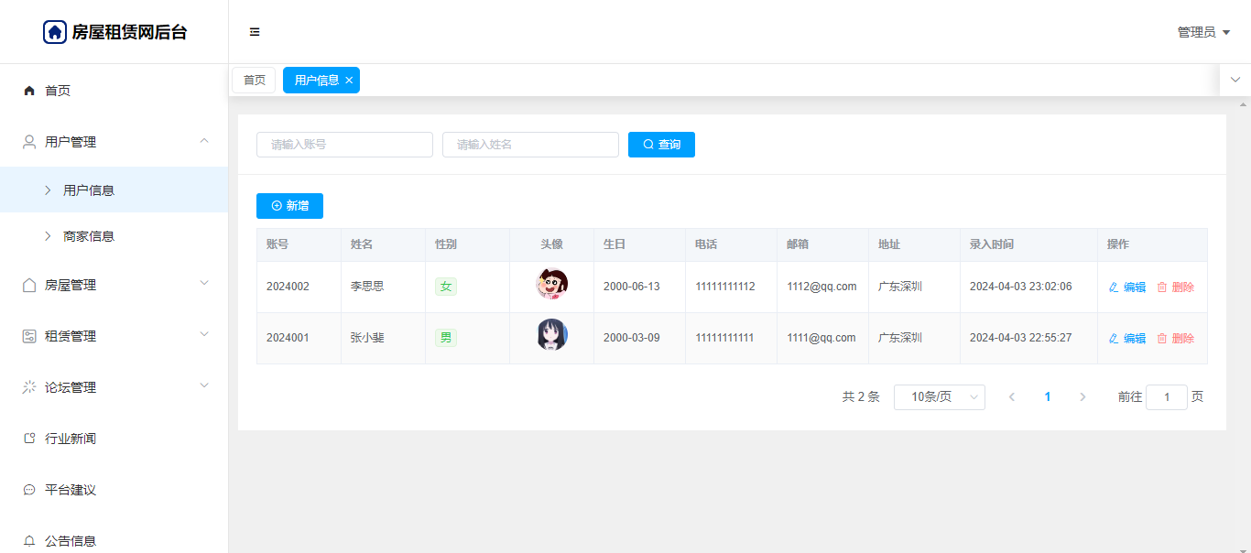Switch to the 首页 tab
1251x553 pixels.
(254, 81)
